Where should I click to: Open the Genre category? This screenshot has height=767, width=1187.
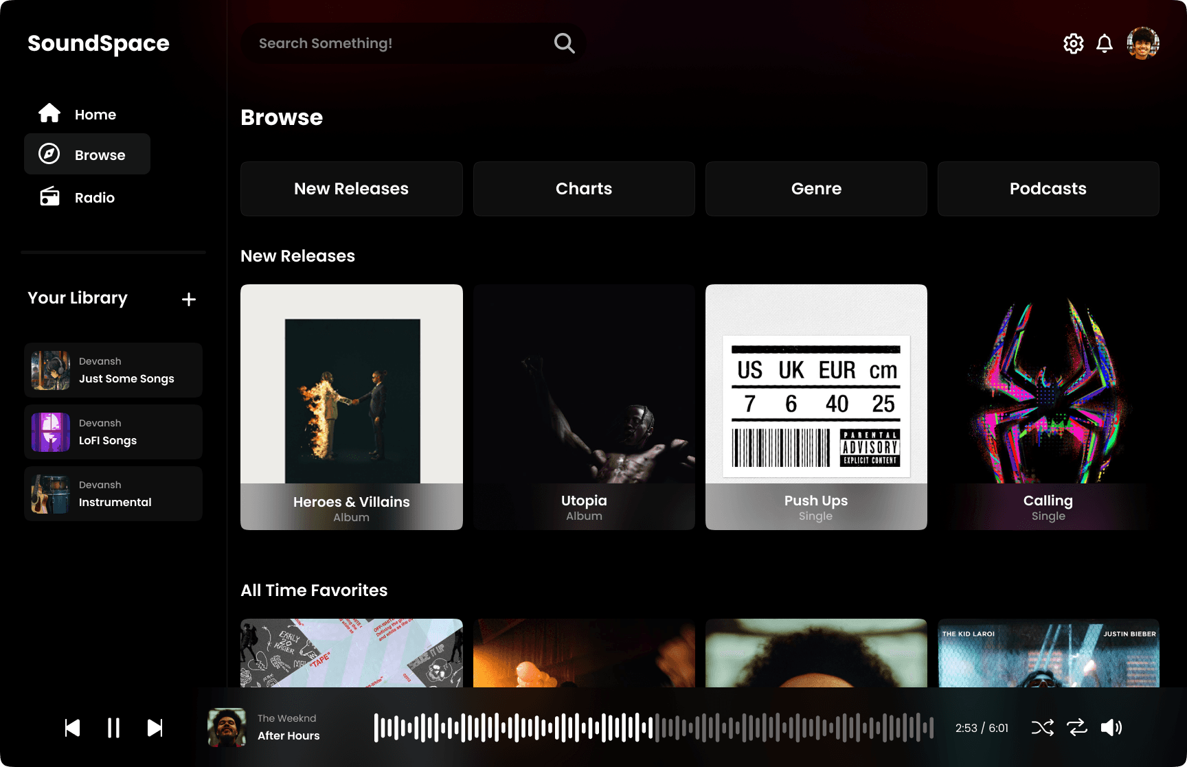pos(816,189)
